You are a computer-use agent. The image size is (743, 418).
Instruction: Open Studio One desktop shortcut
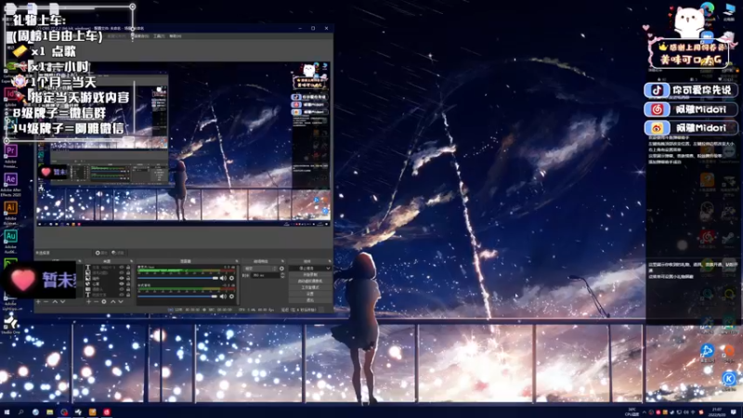(10, 325)
